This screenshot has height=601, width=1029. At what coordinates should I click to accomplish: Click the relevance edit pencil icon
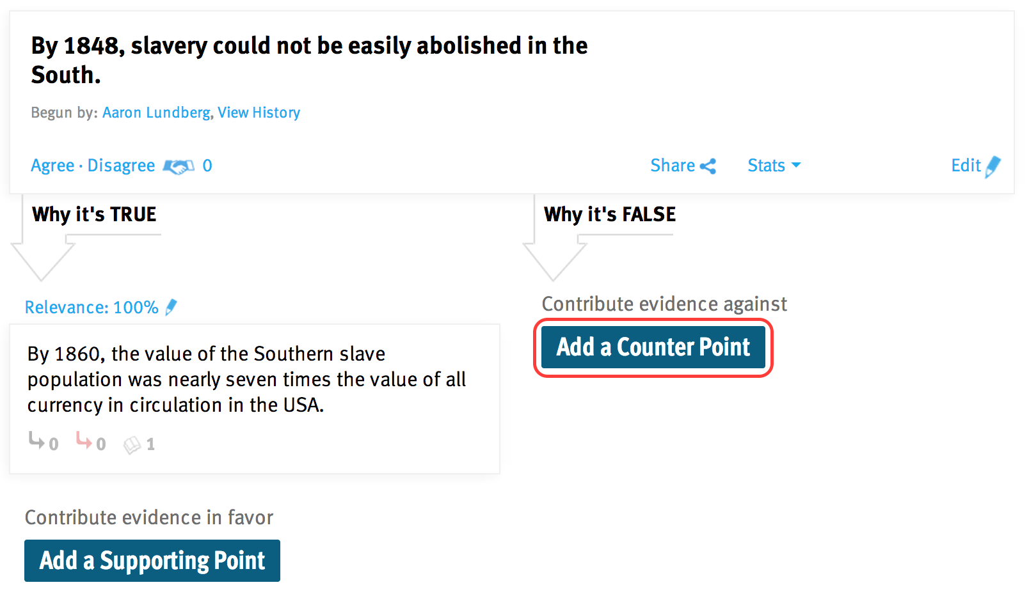[171, 308]
